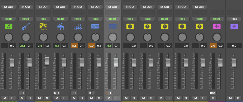This screenshot has height=102, width=243.
Task: Solo the selected dark keyboard channel
Action: 116,98
